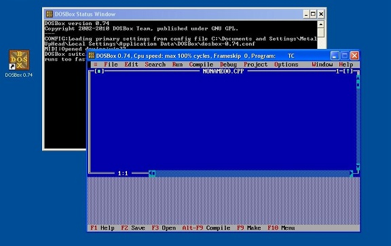Click the editor vertical scrollbar thumb
391x246 pixels.
point(358,84)
